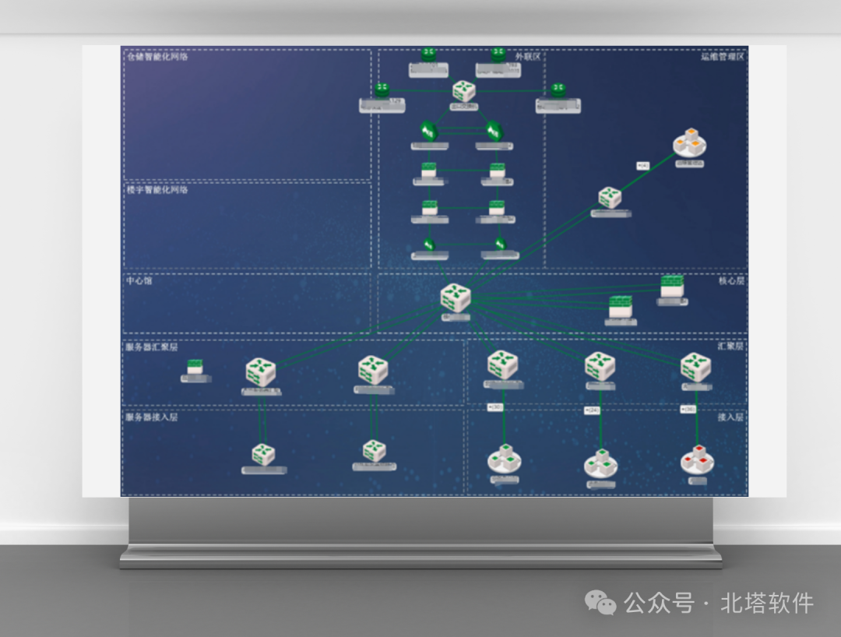Open the green device group below +(24)
This screenshot has height=637, width=841.
coord(600,464)
